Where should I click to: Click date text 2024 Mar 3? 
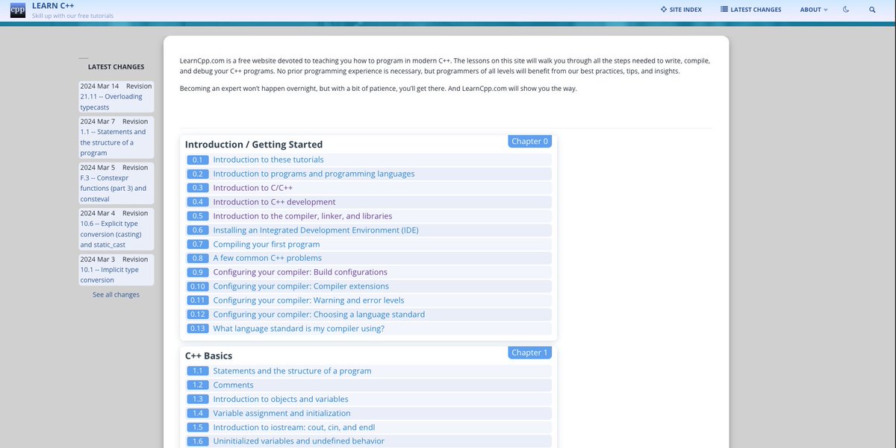(x=98, y=259)
